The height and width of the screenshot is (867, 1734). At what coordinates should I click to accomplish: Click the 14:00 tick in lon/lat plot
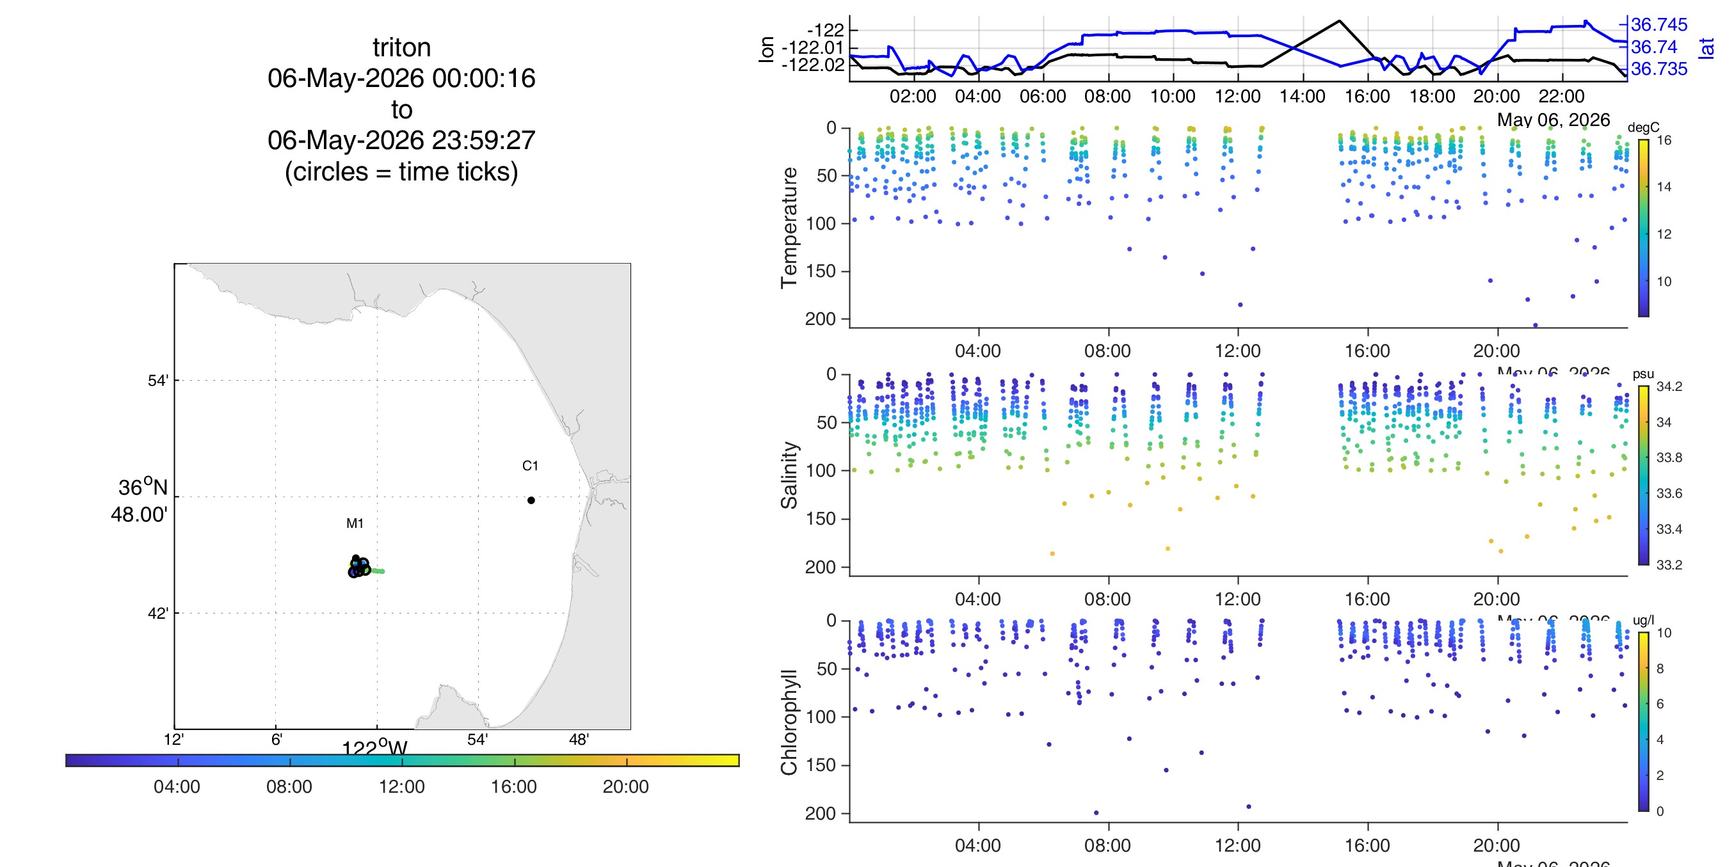[1303, 96]
